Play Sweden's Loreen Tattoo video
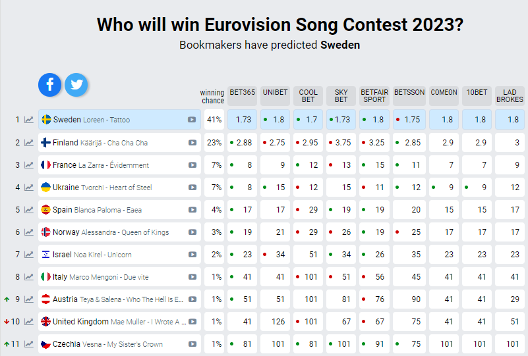 click(x=192, y=120)
